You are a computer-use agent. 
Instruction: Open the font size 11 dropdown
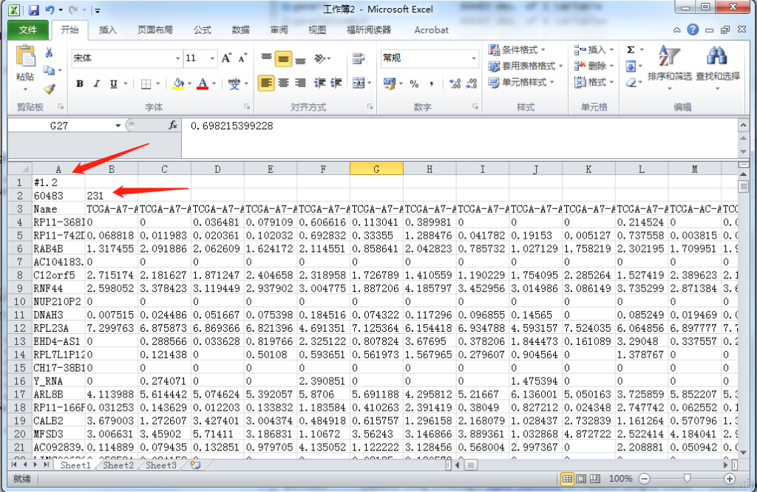[212, 58]
